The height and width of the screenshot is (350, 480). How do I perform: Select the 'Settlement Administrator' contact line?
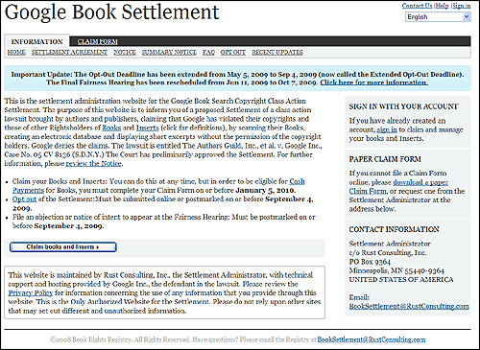(x=390, y=244)
